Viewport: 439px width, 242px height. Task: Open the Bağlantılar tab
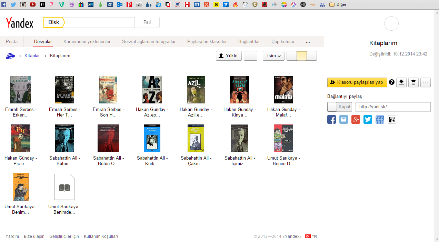coord(249,41)
